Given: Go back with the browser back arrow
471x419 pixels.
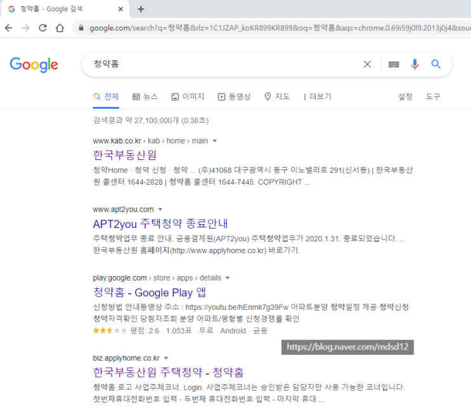Looking at the screenshot, I should (x=9, y=28).
